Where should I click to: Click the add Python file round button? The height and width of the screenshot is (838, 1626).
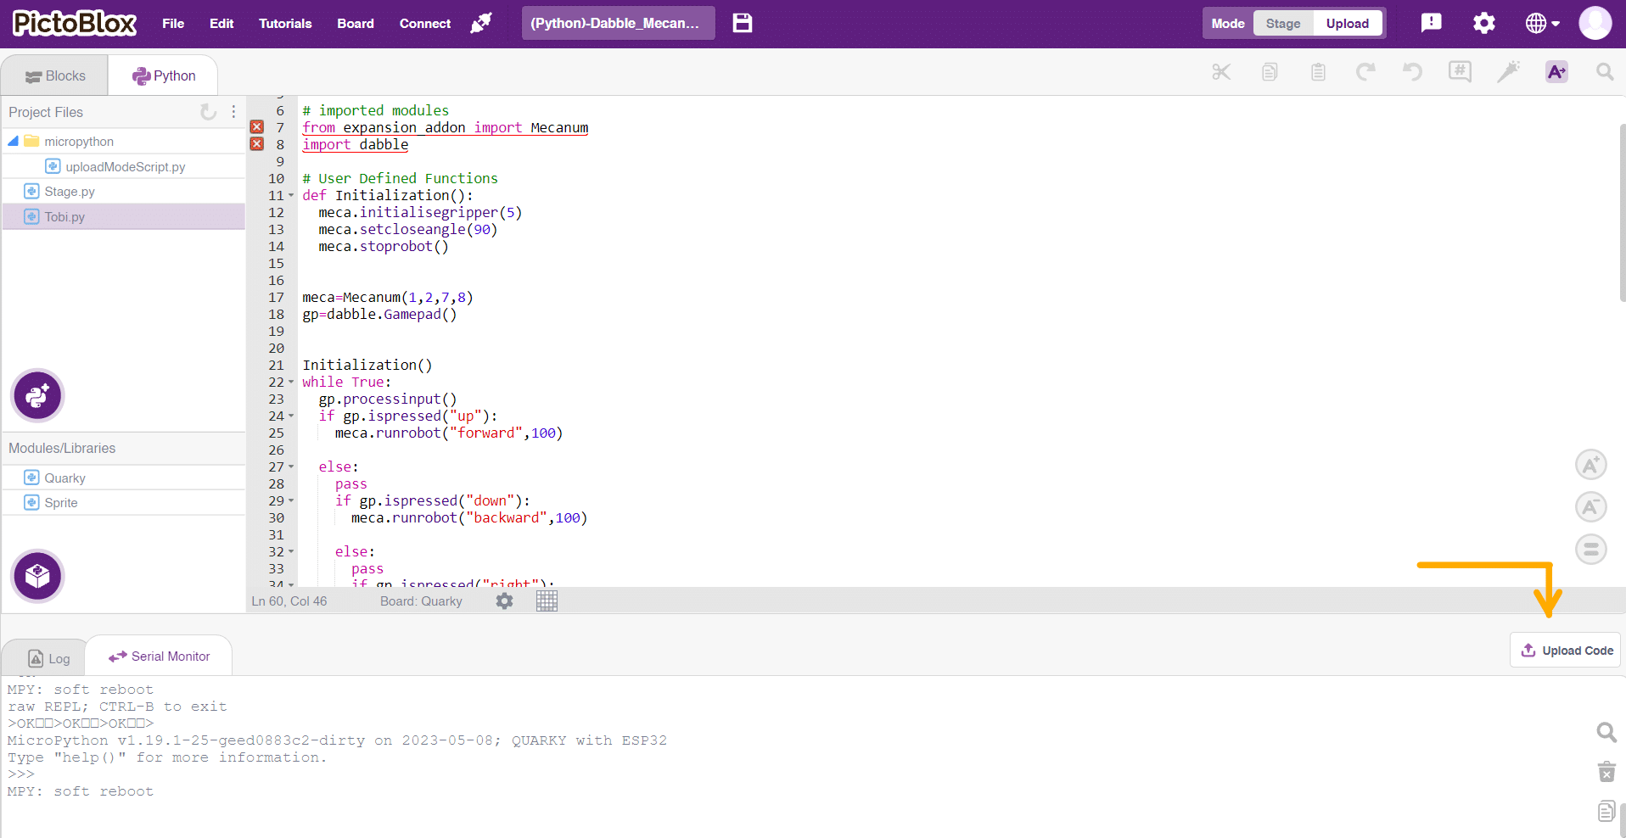point(37,395)
